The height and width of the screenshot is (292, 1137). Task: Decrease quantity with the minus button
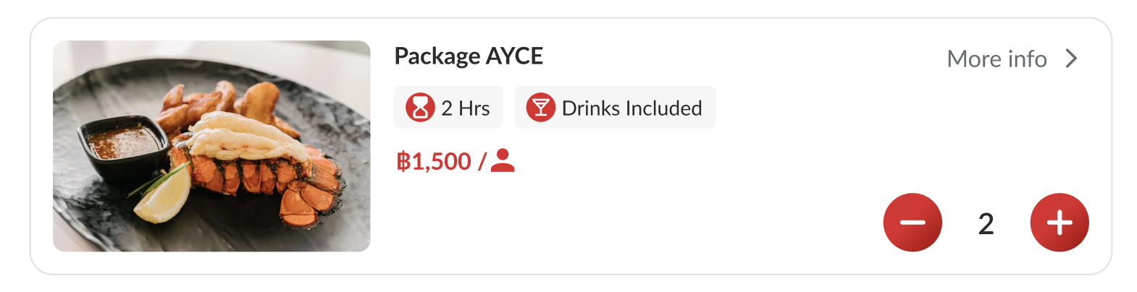[x=912, y=223]
